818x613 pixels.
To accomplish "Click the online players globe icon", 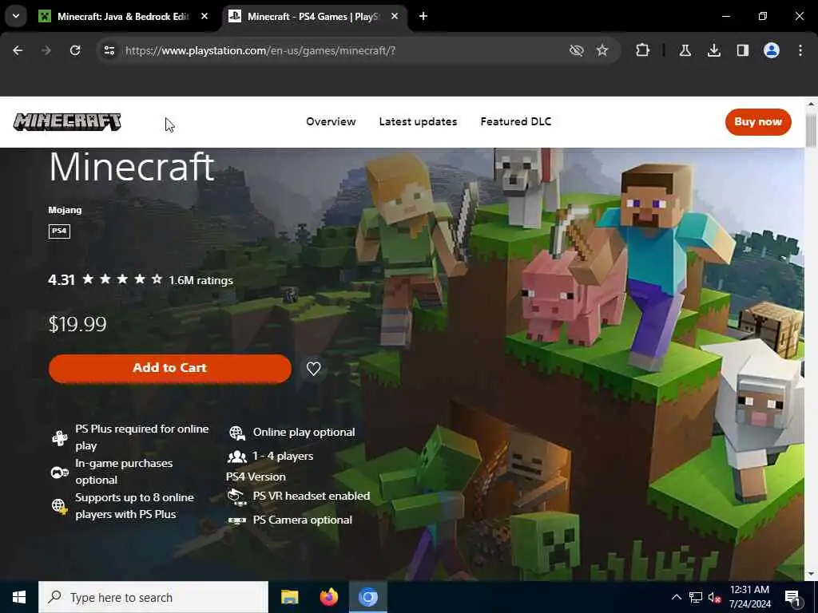I will coord(59,506).
